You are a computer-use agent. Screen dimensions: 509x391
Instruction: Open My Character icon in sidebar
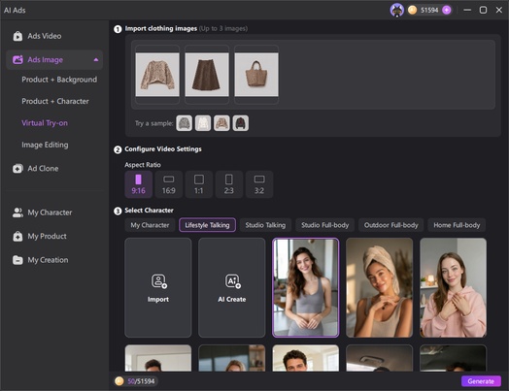(x=17, y=212)
